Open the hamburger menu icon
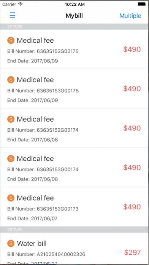Screen dimensions: 149x265 point(13,16)
